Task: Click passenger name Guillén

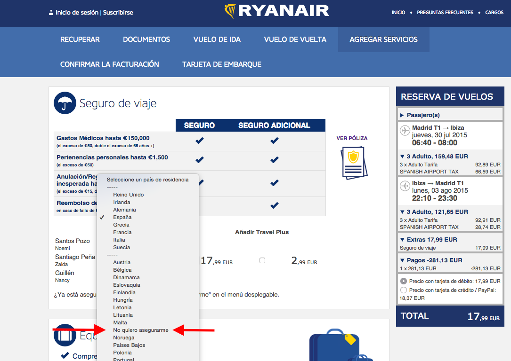Action: coord(65,273)
